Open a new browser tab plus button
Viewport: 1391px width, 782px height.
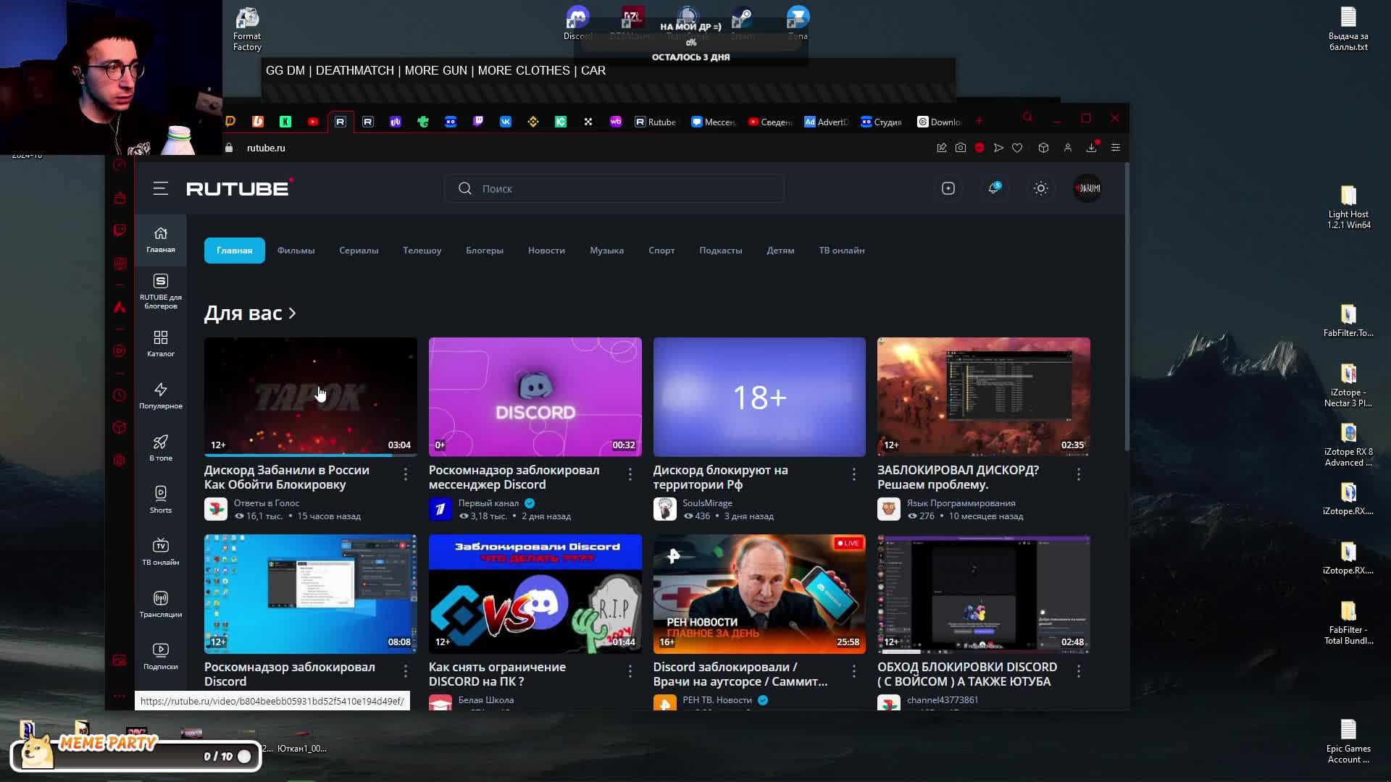(979, 121)
